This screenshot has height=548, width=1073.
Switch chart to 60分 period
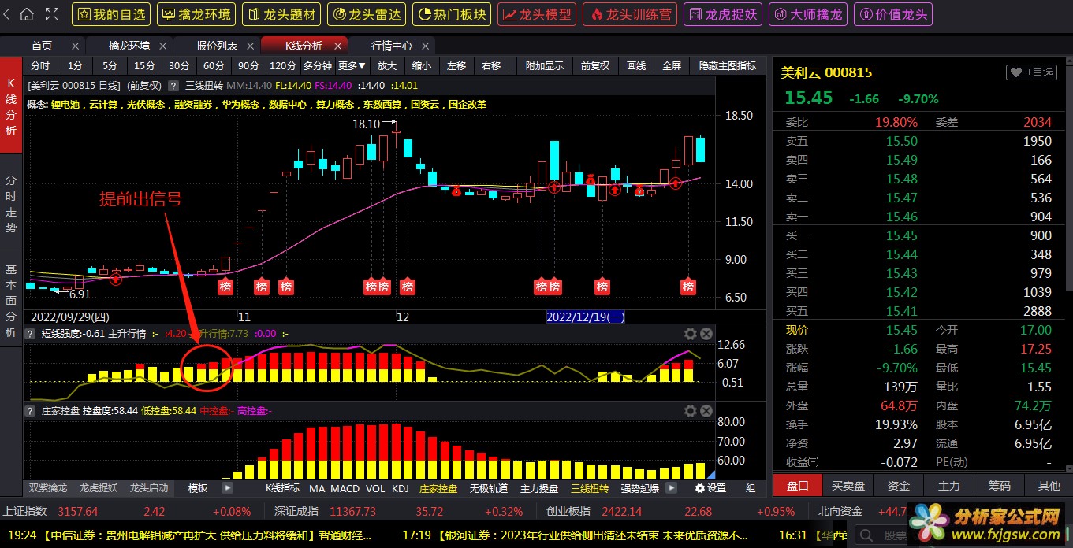[x=214, y=66]
